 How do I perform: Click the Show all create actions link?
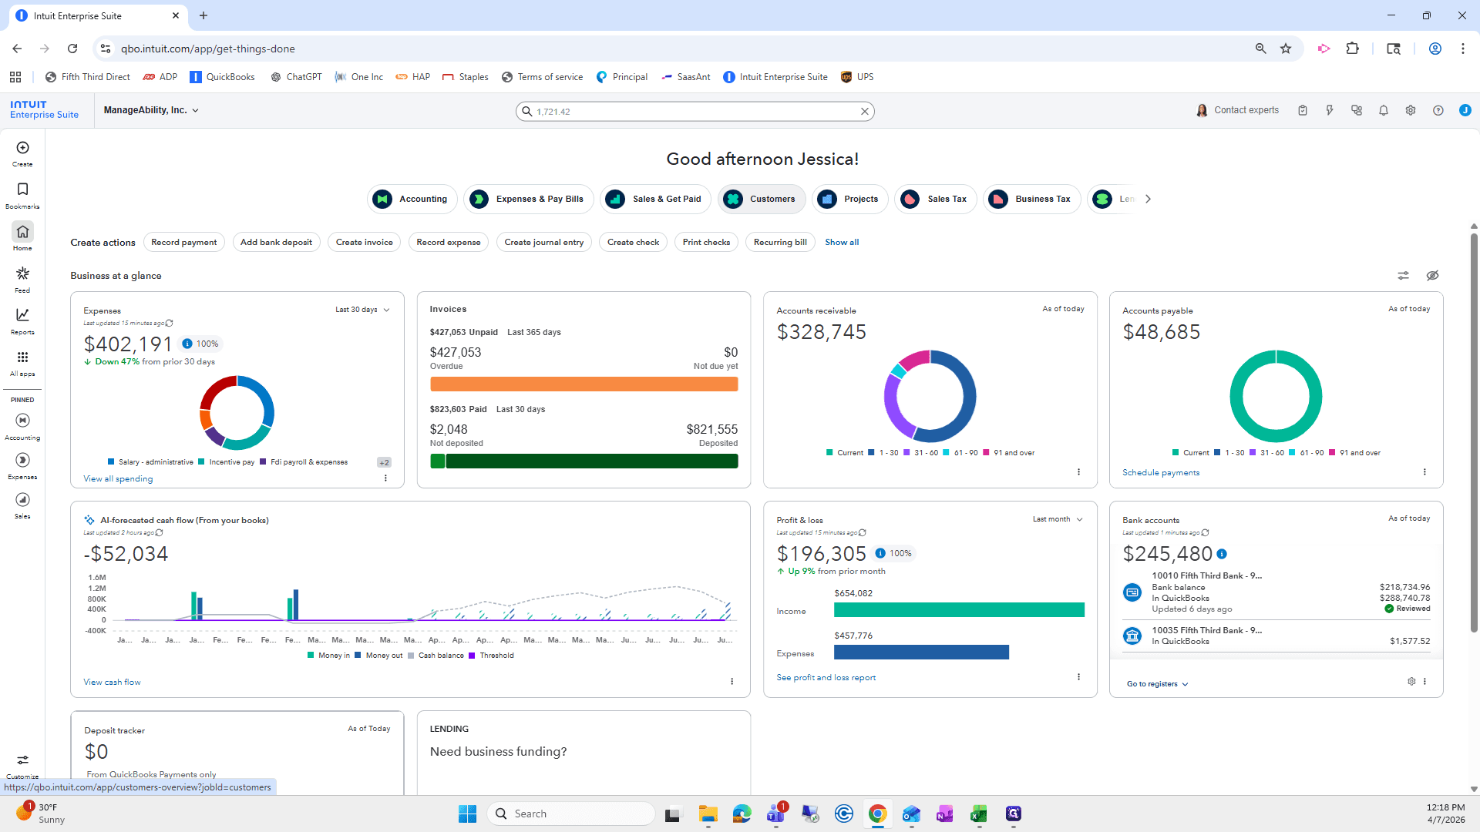(x=842, y=242)
